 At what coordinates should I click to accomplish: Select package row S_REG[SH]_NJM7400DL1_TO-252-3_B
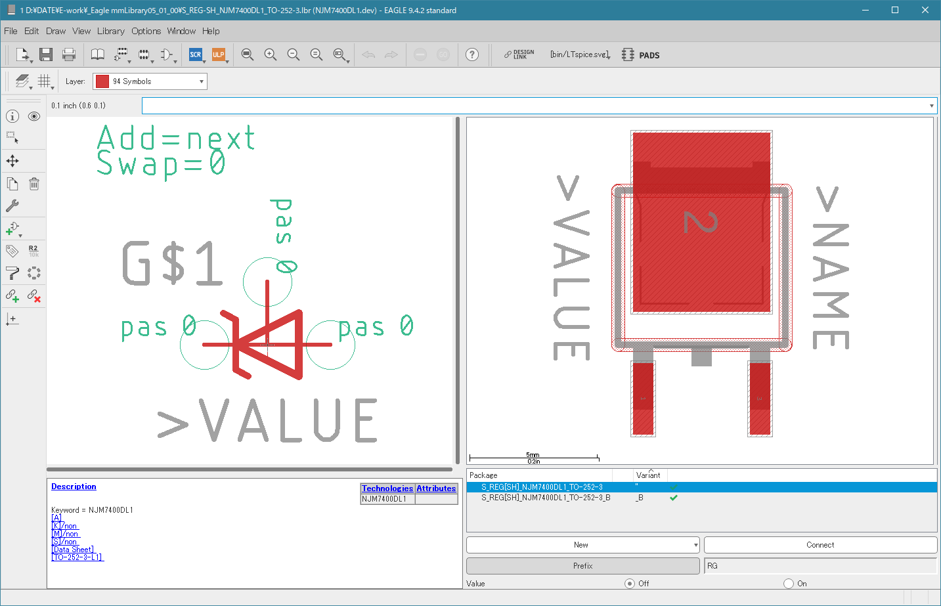click(701, 498)
